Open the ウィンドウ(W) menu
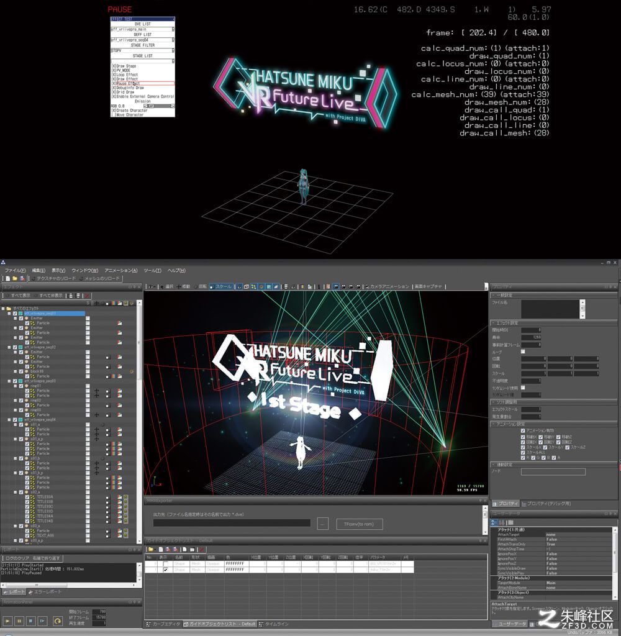This screenshot has width=621, height=636. click(85, 271)
